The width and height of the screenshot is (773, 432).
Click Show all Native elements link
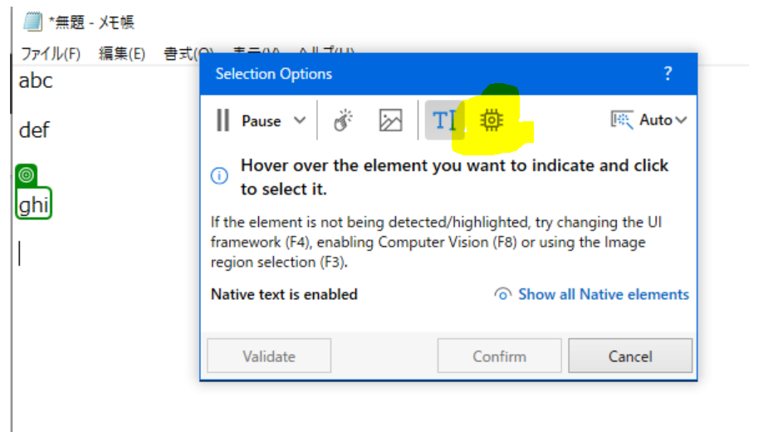coord(603,294)
